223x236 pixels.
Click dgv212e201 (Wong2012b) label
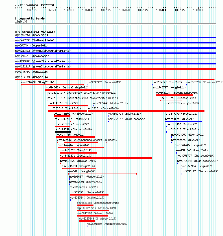click(32, 77)
